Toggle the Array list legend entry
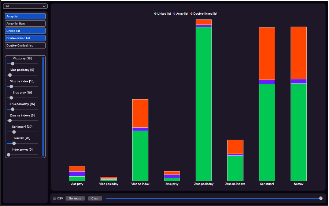This screenshot has width=329, height=206. (x=181, y=14)
